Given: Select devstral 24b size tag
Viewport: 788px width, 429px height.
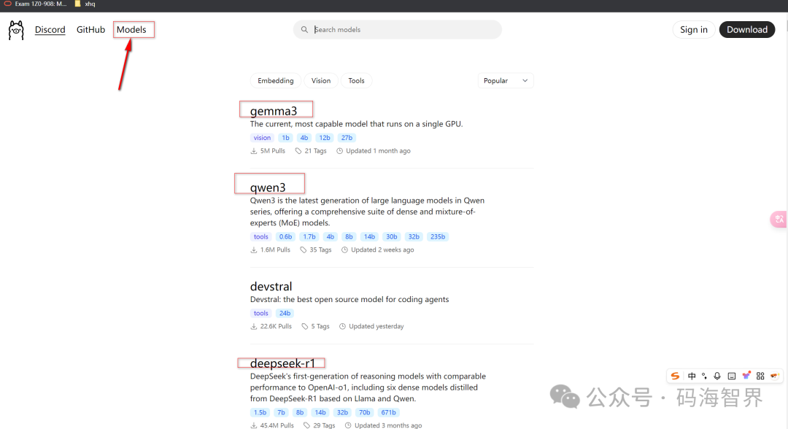Looking at the screenshot, I should 285,313.
